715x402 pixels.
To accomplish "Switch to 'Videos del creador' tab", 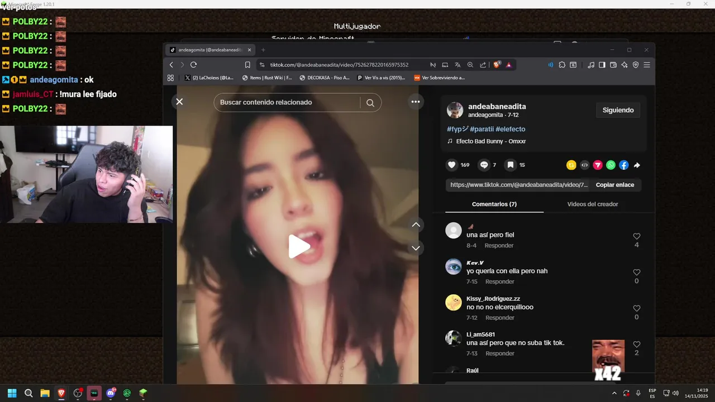I will tap(593, 204).
